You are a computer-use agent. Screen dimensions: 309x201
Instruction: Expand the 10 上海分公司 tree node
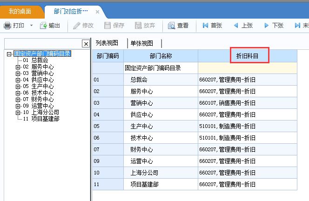[x=18, y=113]
